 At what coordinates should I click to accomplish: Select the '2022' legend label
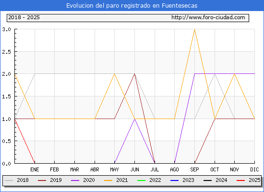tap(155, 180)
